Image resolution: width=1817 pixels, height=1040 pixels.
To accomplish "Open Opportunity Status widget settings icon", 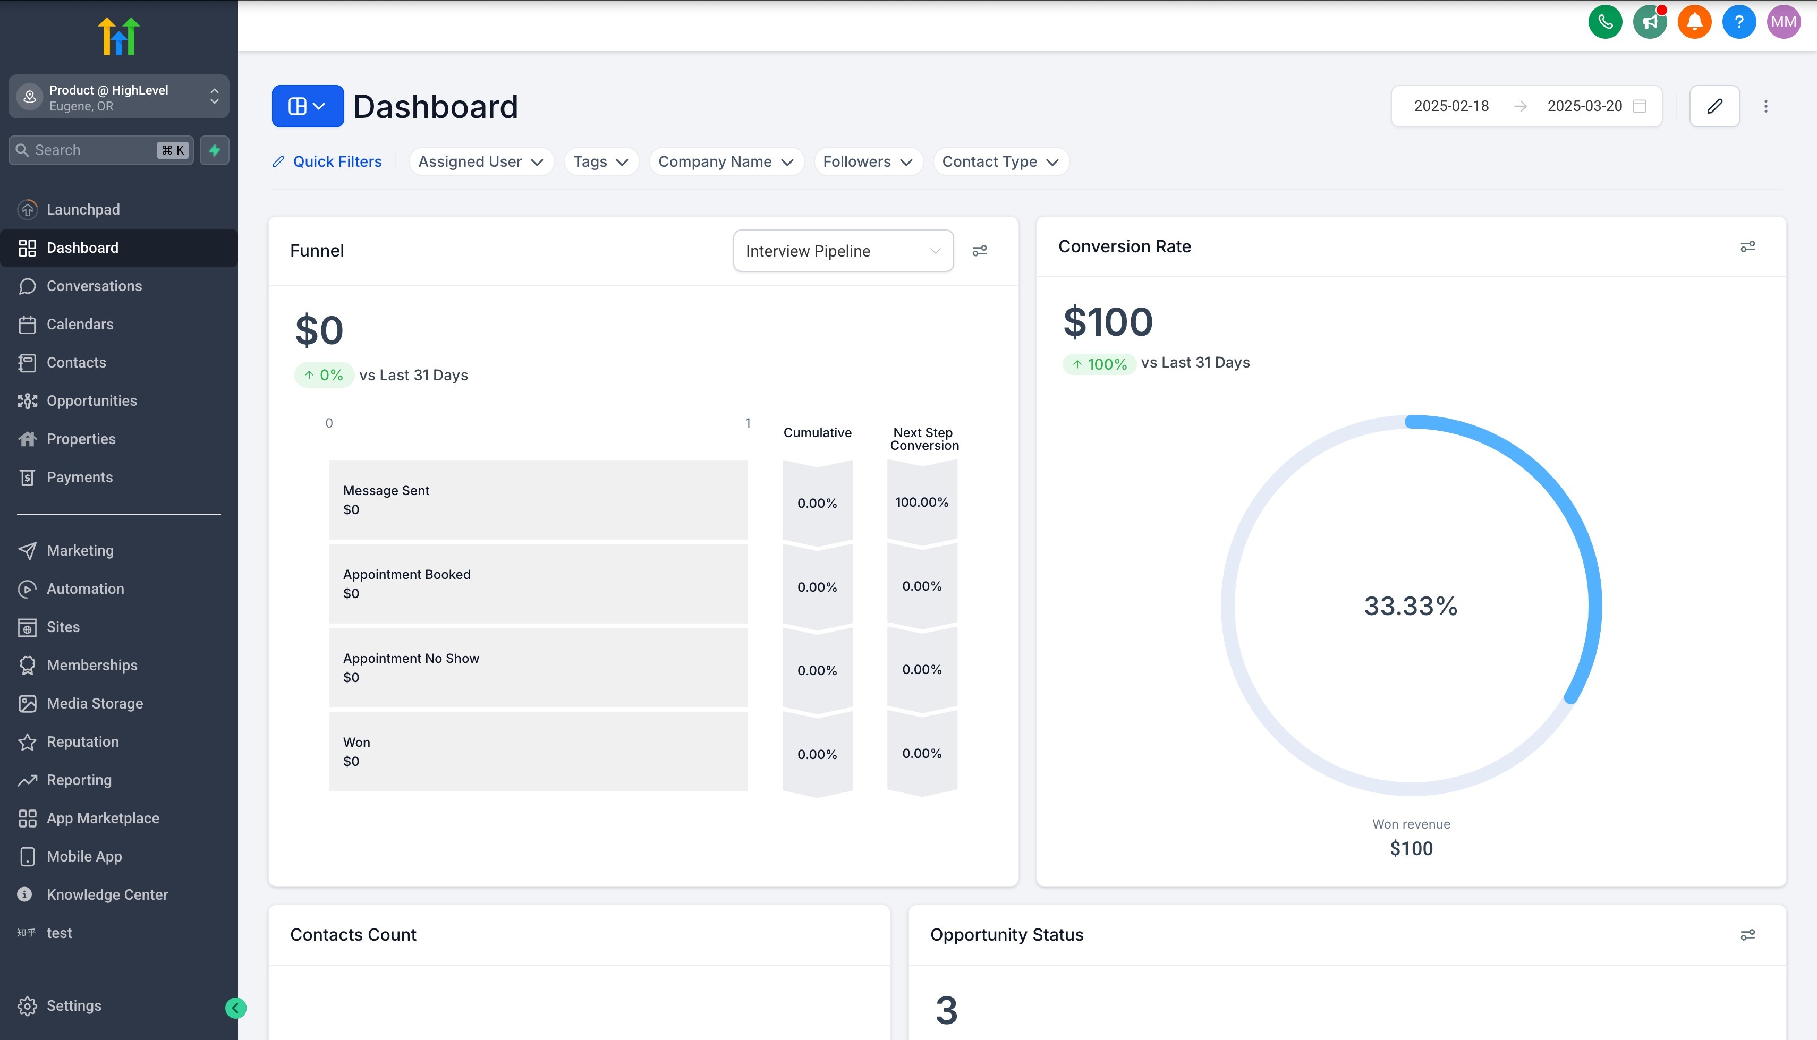I will pos(1747,934).
